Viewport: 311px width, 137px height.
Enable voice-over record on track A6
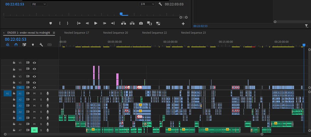(x=48, y=124)
